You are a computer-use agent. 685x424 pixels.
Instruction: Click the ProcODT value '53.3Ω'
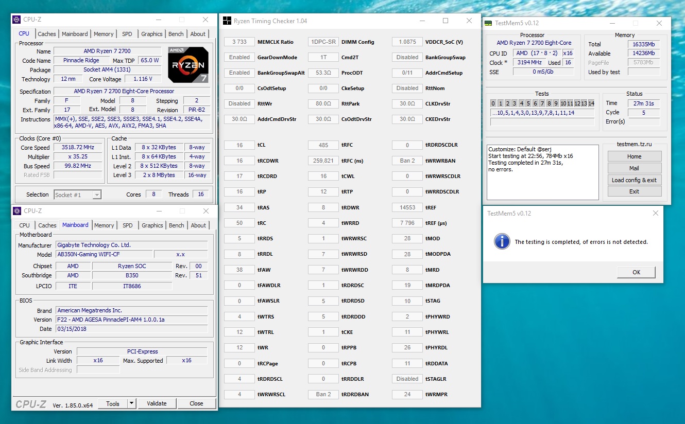coord(323,73)
